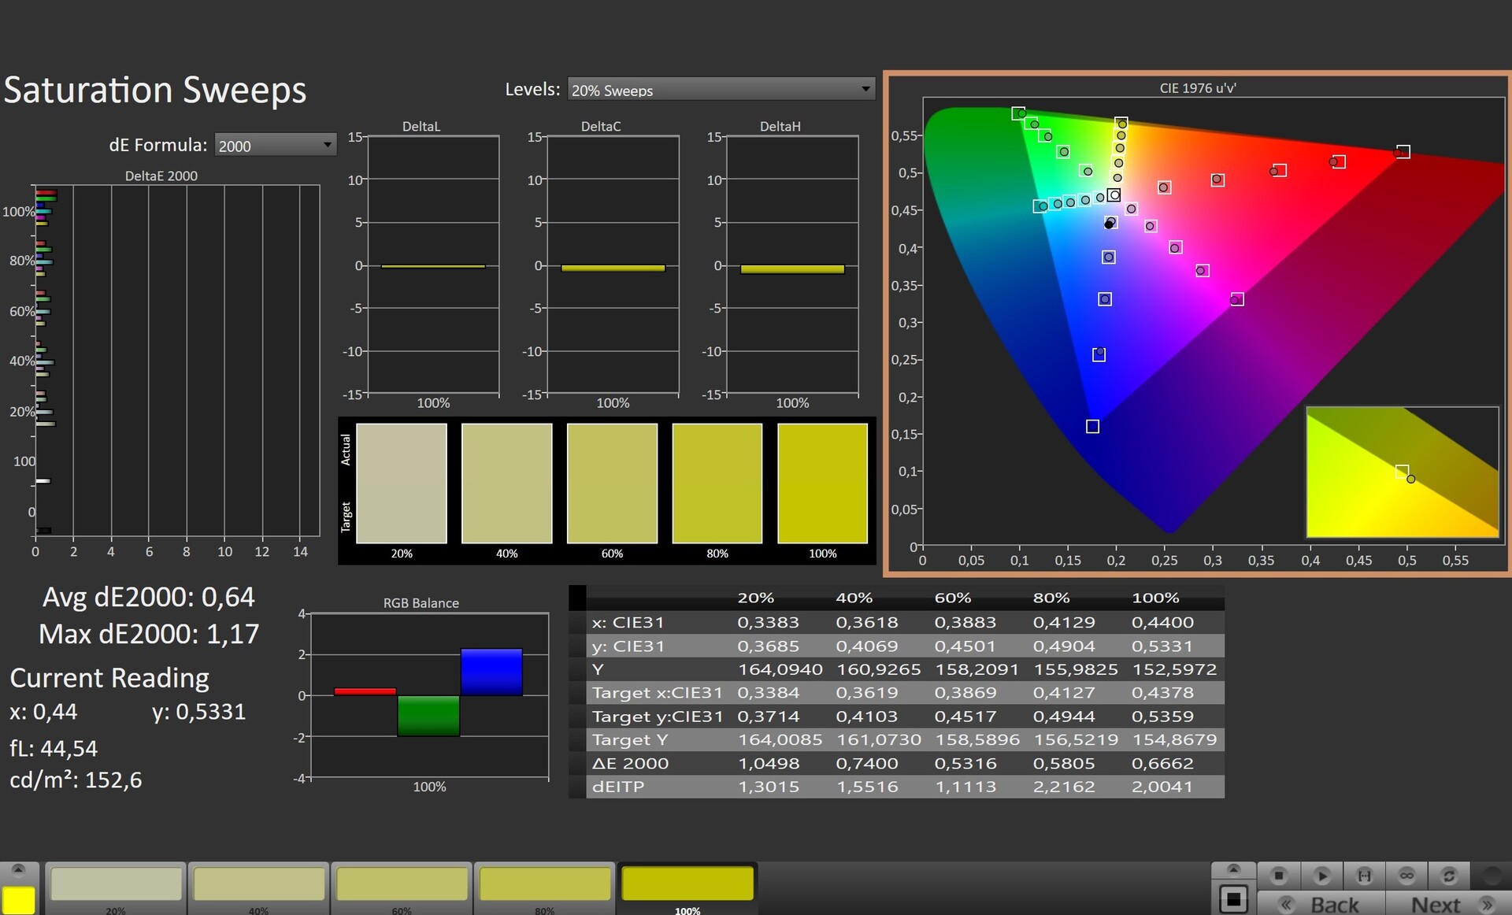The width and height of the screenshot is (1512, 915).
Task: Select the 100% yellow patch in bottom strip
Action: pyautogui.click(x=687, y=884)
